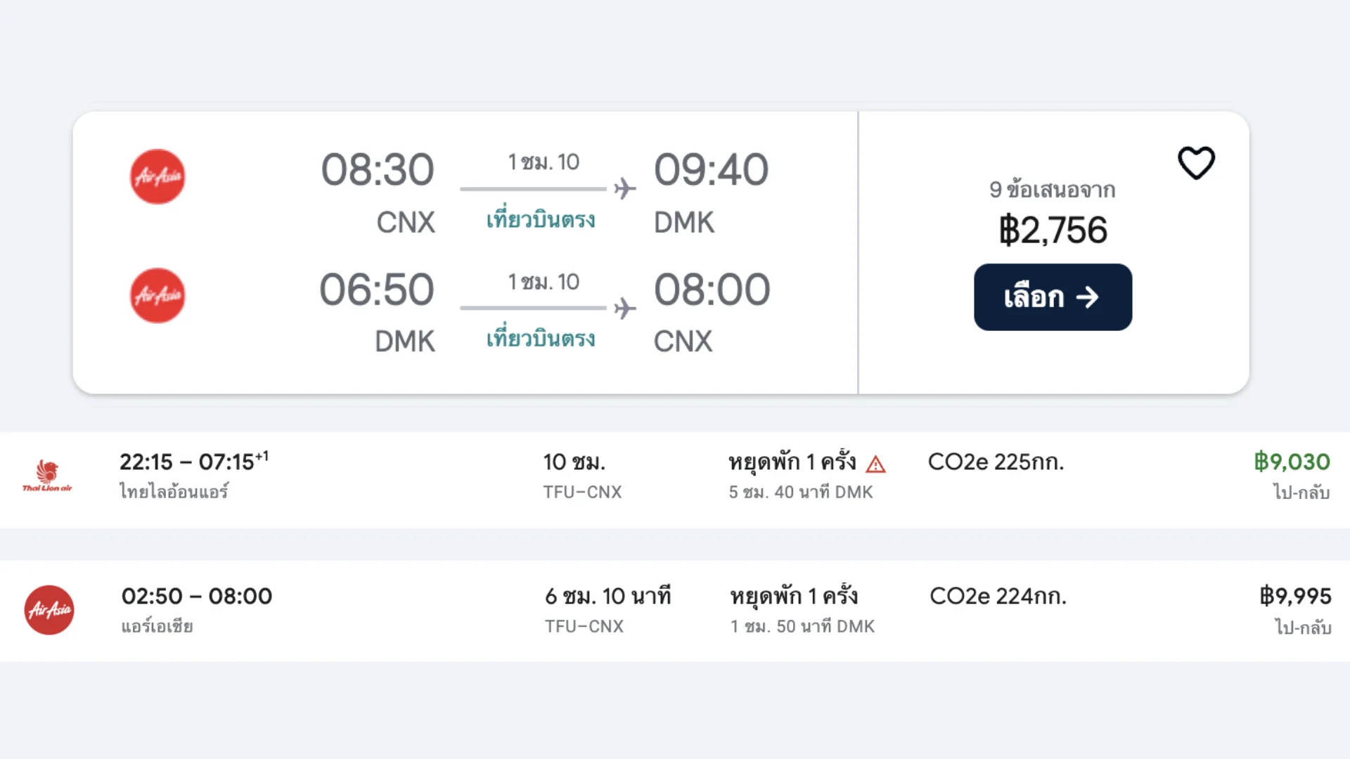Viewport: 1350px width, 759px height.
Task: Click outbound flight plane arrow icon
Action: tap(624, 188)
